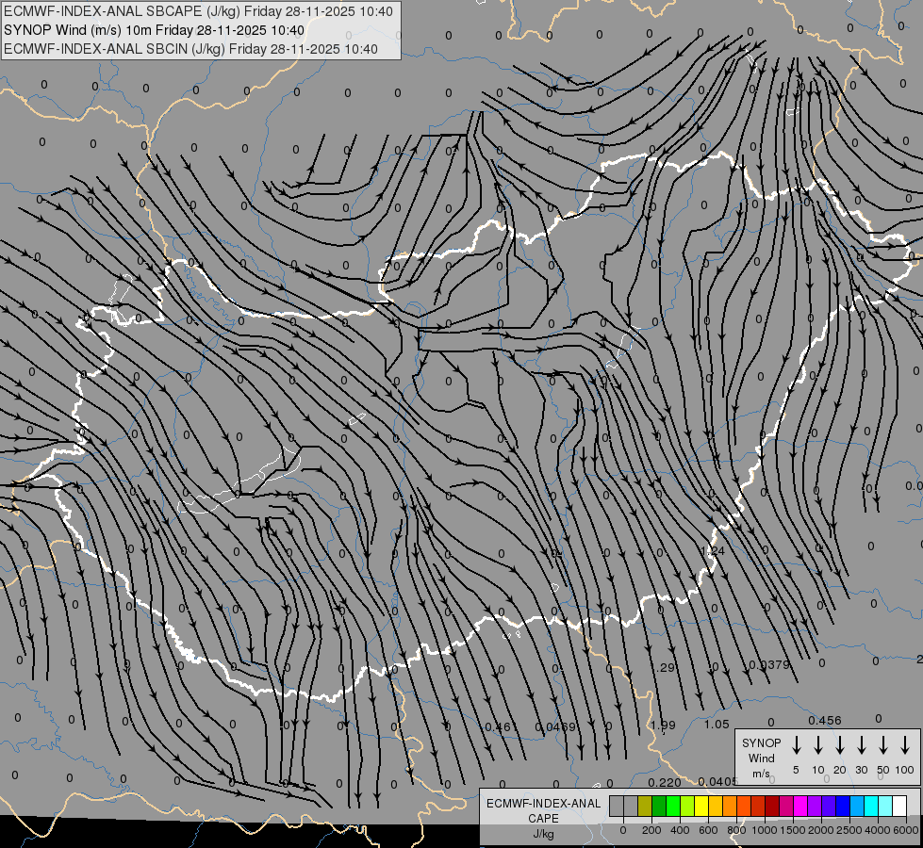Screen dimensions: 923x848
Task: Click the 1.05 CAPE value on map
Action: click(x=717, y=725)
